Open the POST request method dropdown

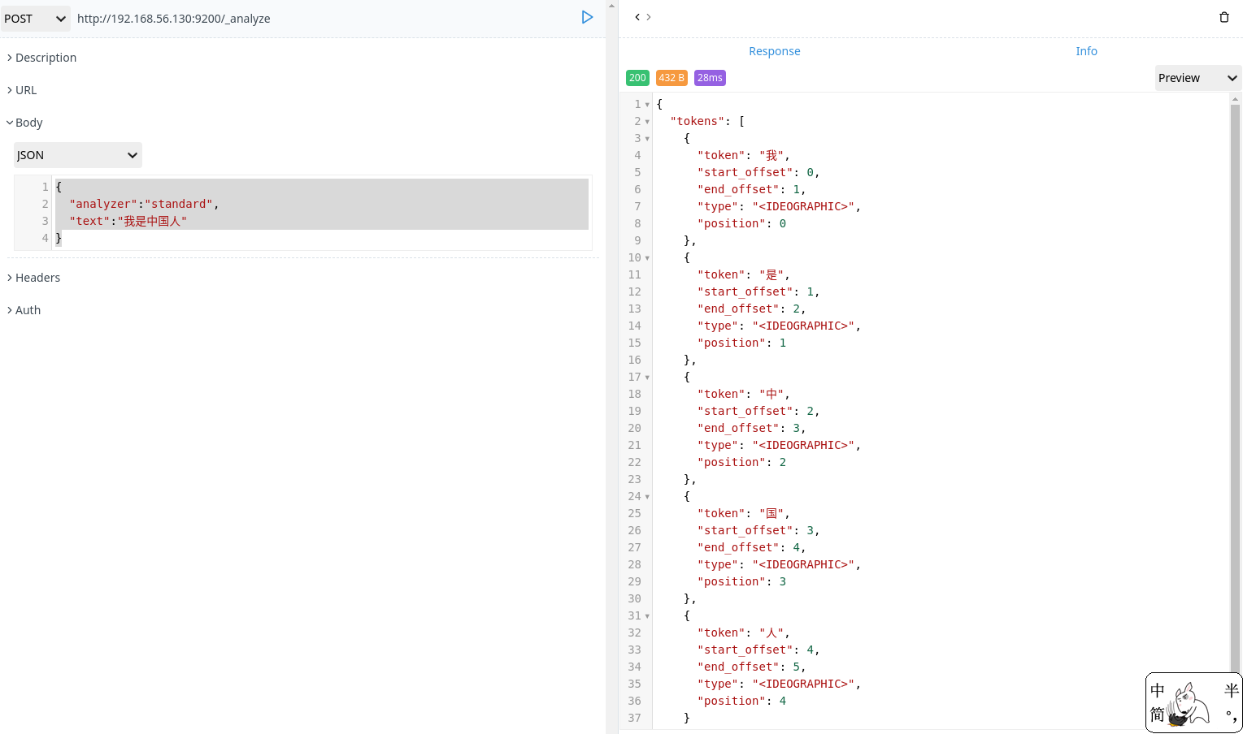click(x=35, y=18)
